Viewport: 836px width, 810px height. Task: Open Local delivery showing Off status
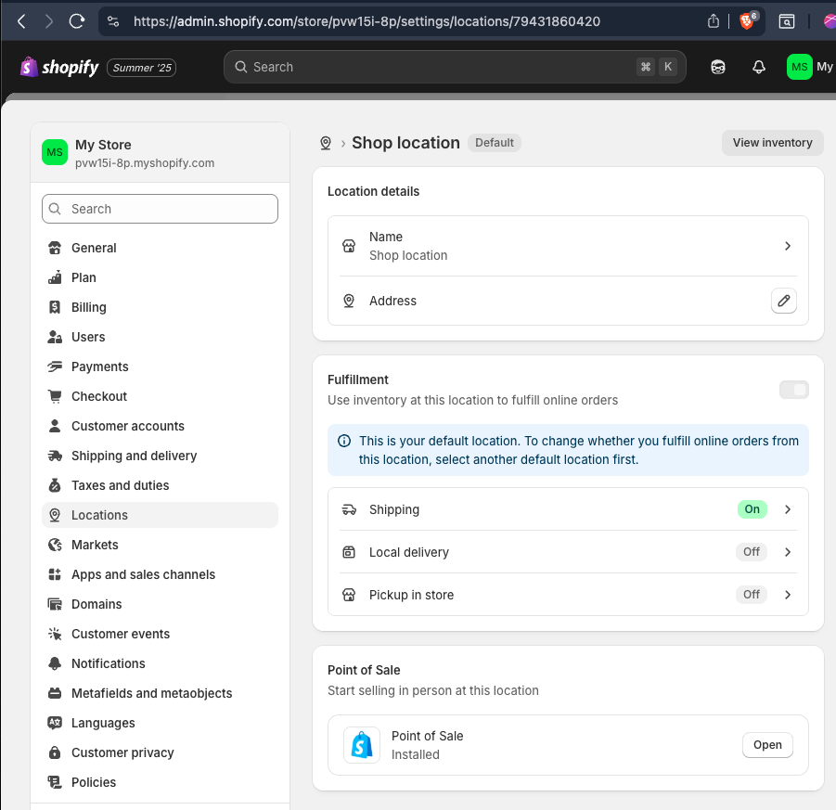point(568,552)
